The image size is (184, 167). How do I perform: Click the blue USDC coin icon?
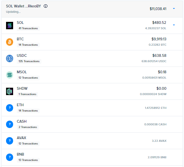click(10, 58)
